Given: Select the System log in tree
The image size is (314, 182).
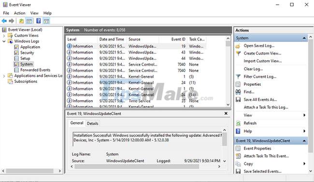Looking at the screenshot, I should coord(27,64).
